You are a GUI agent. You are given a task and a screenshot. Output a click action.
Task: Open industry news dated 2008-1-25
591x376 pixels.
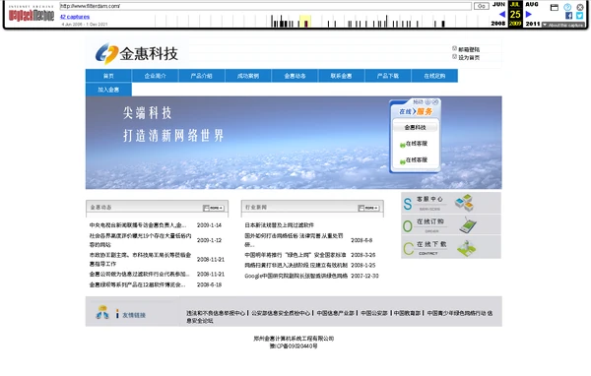[295, 265]
